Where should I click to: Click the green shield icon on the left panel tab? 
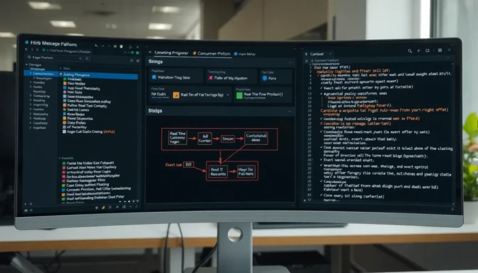[44, 50]
